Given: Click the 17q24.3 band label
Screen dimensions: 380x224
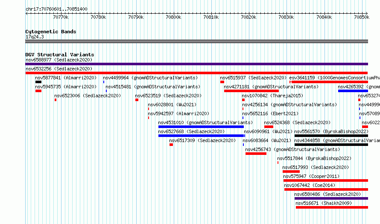Looking at the screenshot, I should [35, 37].
